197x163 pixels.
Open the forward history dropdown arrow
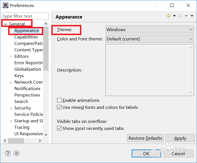(x=186, y=16)
